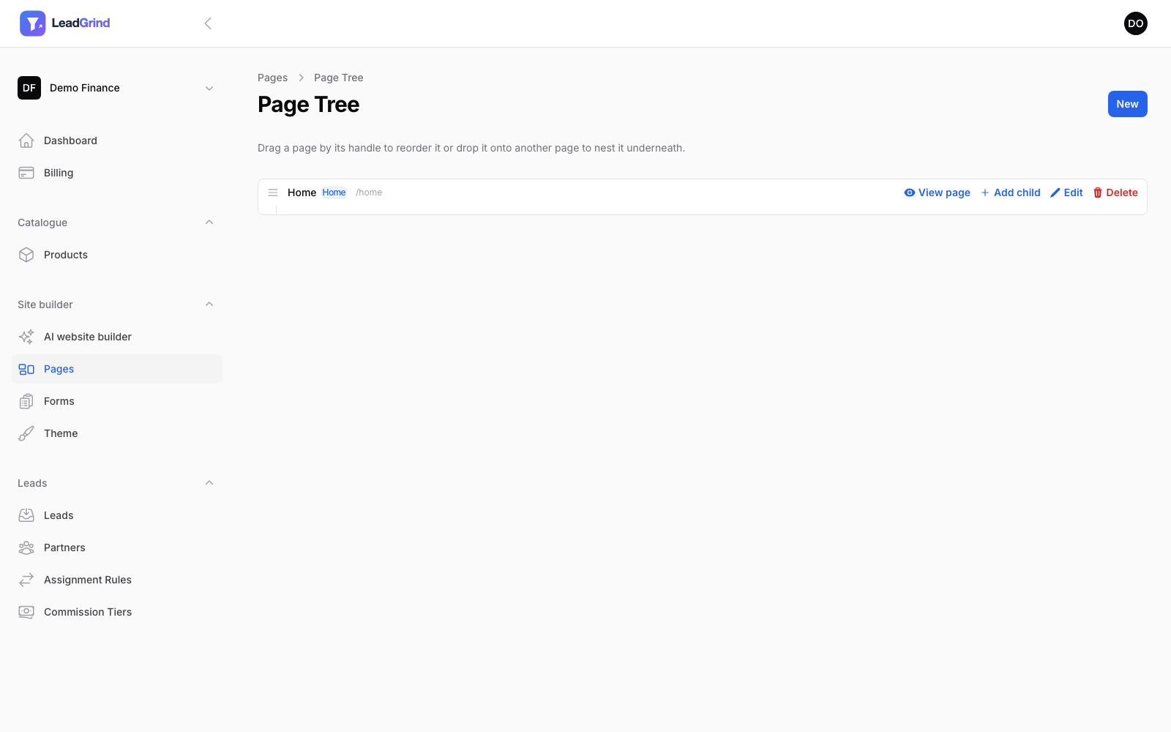Click the blue Home badge tag
Viewport: 1171px width, 732px height.
pyautogui.click(x=334, y=193)
